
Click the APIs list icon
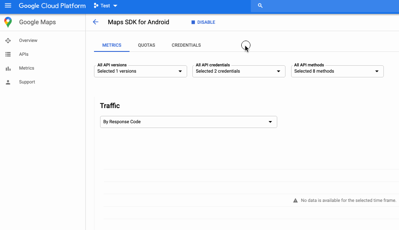(8, 54)
